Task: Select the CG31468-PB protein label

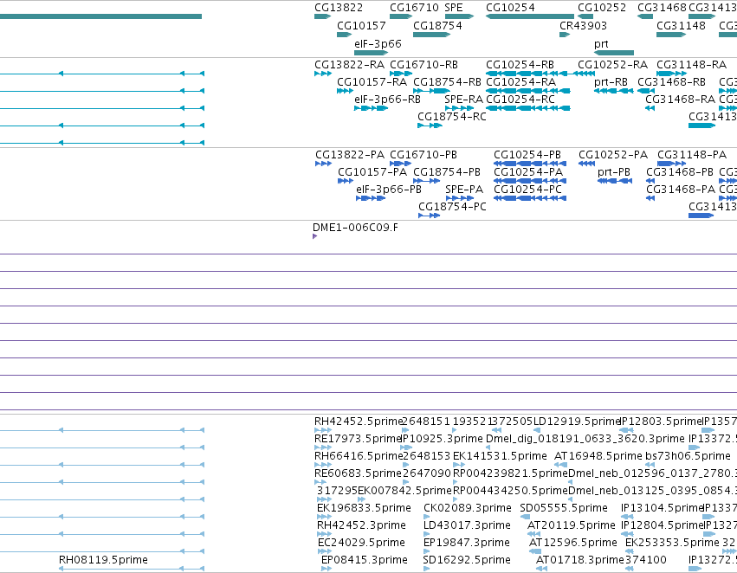Action: tap(680, 172)
